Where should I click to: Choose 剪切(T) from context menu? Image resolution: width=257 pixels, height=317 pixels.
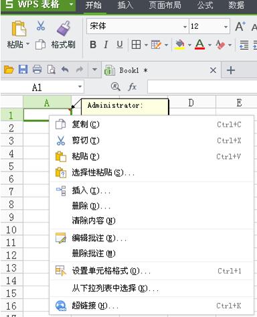152,141
